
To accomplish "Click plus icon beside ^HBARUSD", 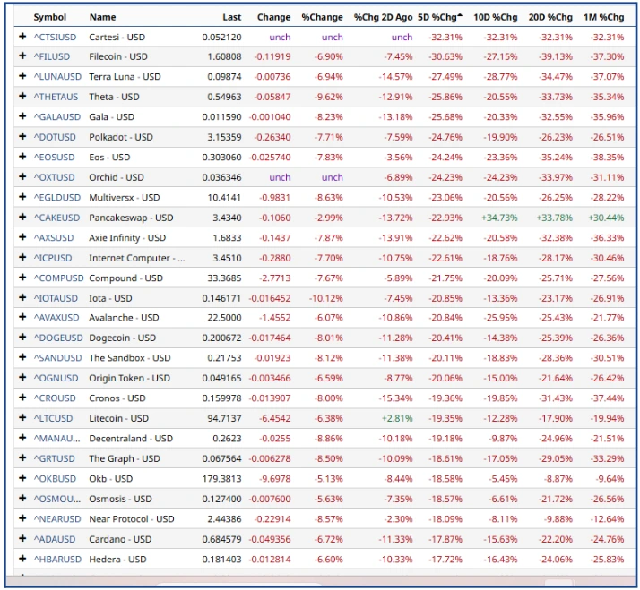I will click(22, 560).
